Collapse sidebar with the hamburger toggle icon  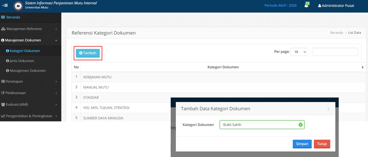click(5, 6)
